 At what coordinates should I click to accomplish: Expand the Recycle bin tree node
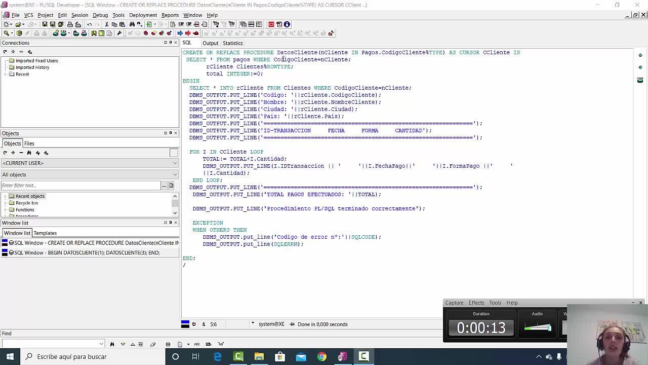[x=5, y=203]
